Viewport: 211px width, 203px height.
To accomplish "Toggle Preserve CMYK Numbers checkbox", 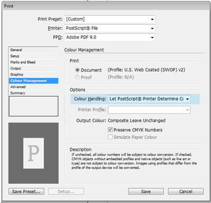I will (110, 130).
